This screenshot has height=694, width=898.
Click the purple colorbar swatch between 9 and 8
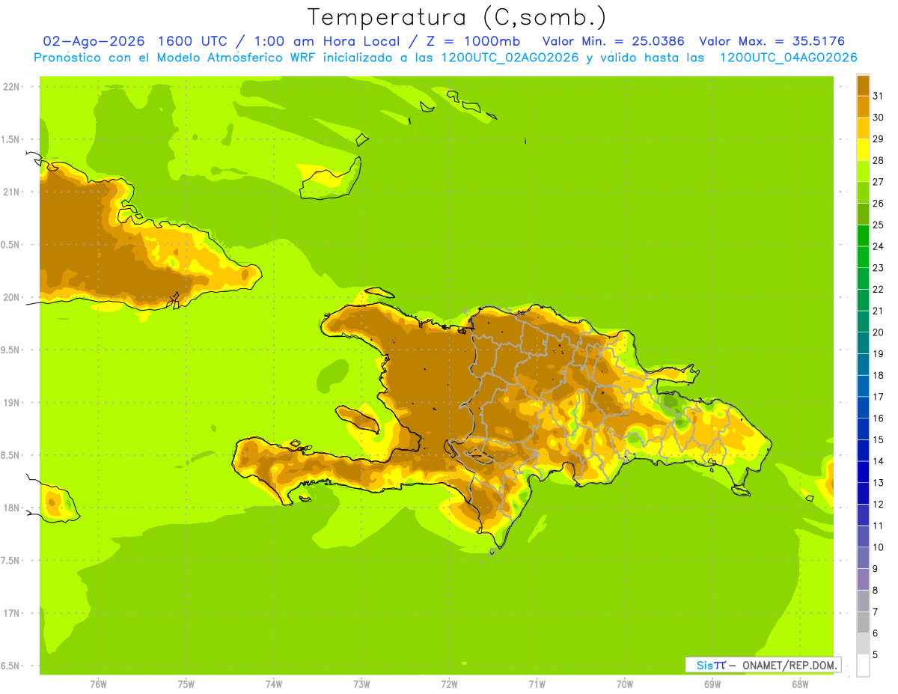pyautogui.click(x=863, y=579)
